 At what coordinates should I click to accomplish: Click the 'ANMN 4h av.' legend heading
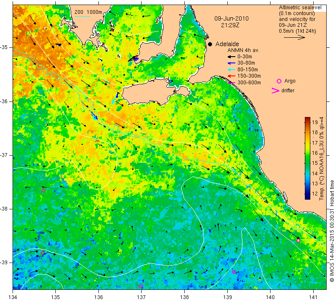pyautogui.click(x=243, y=50)
